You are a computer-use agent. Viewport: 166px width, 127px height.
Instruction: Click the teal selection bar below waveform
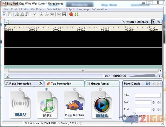coord(83,67)
